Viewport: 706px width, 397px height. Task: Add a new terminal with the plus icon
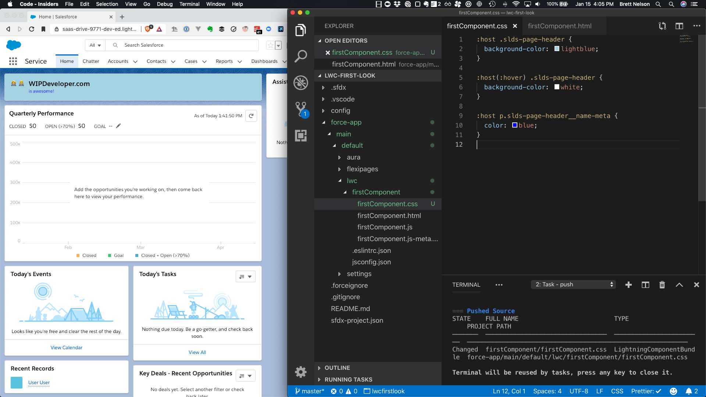628,285
